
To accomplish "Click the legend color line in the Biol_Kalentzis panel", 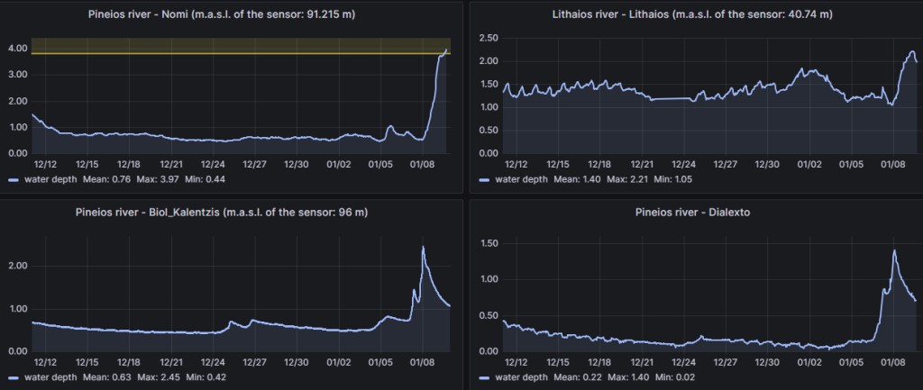I will [x=14, y=376].
